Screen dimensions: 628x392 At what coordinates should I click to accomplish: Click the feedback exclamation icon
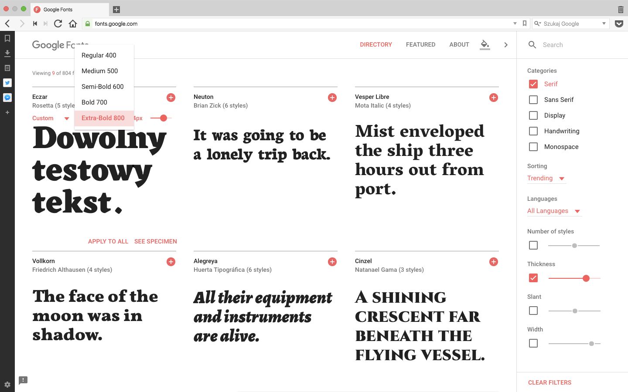click(23, 380)
